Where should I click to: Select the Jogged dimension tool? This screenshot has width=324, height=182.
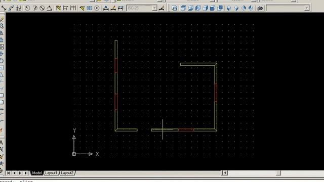[x=35, y=8]
